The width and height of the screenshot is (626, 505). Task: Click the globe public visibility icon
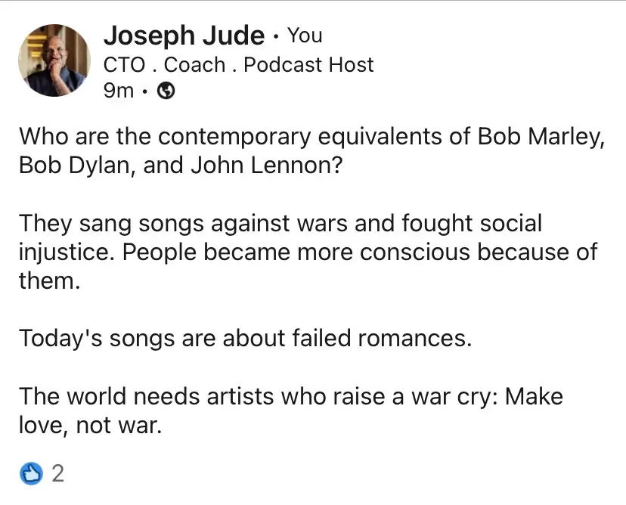tap(165, 91)
